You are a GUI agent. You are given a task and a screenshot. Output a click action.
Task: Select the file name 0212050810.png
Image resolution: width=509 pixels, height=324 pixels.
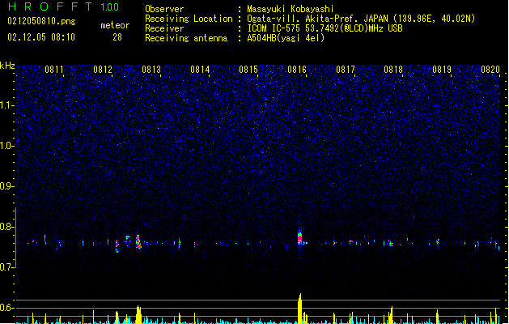click(x=41, y=22)
